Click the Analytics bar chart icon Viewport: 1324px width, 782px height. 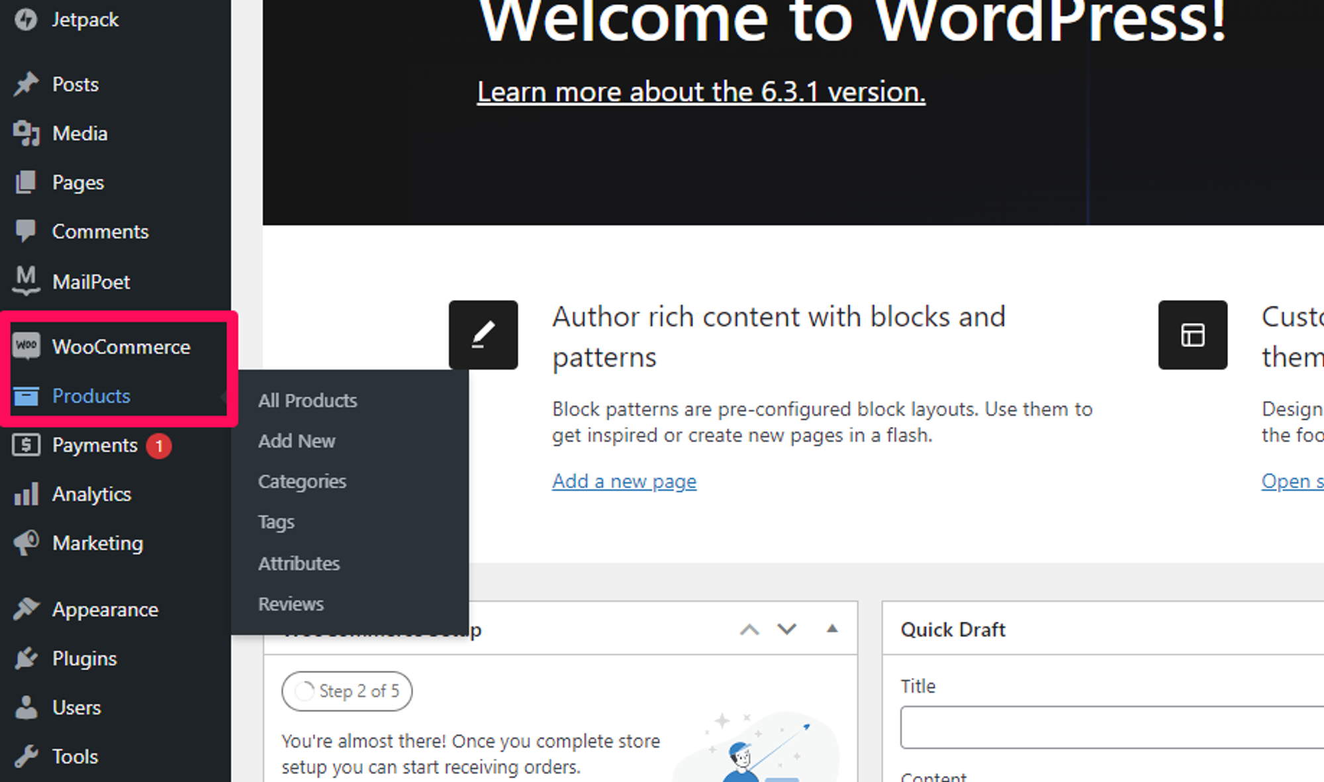26,494
